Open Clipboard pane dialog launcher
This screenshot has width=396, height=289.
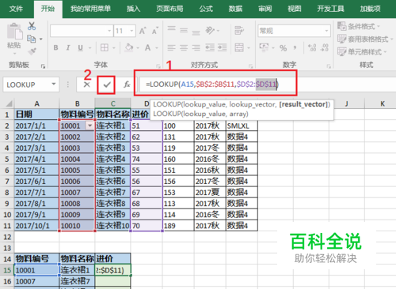tap(43, 66)
